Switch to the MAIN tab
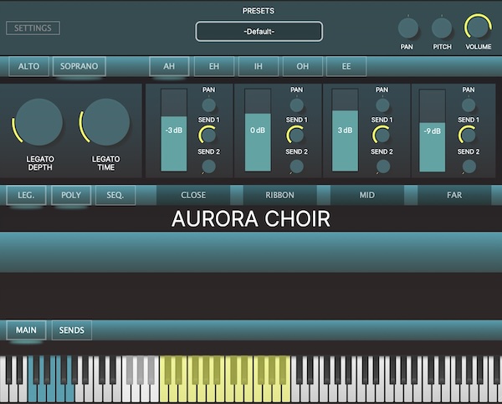 (26, 330)
